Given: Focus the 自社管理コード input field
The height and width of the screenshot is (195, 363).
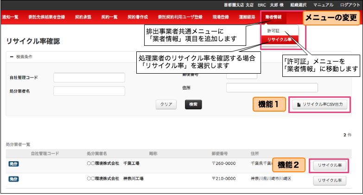Looking at the screenshot, I should pyautogui.click(x=89, y=77).
